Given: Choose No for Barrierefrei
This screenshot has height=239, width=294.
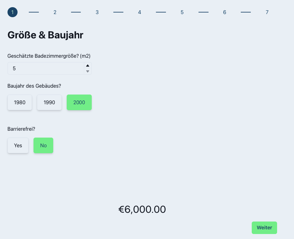Looking at the screenshot, I should click(43, 145).
